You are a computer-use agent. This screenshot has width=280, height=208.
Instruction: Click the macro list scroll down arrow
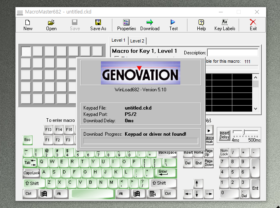(x=256, y=108)
